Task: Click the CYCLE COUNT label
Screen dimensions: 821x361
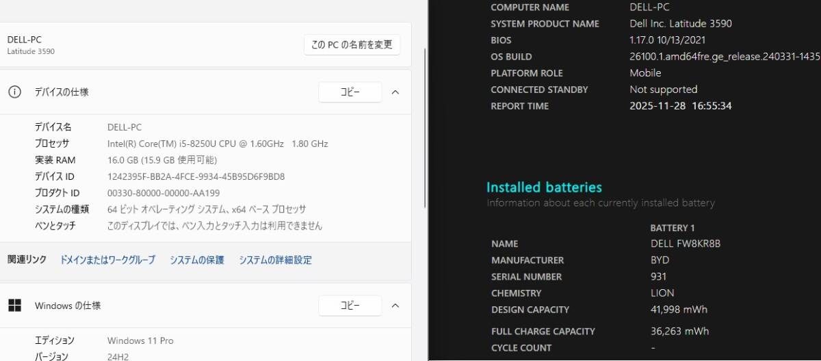Action: 521,348
